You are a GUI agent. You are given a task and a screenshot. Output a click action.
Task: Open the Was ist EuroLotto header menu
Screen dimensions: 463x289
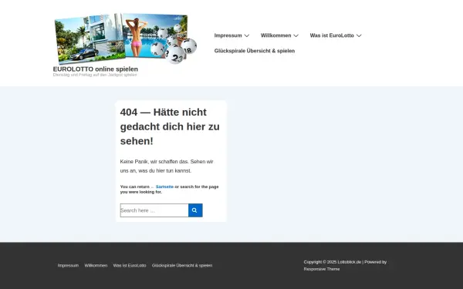pyautogui.click(x=332, y=35)
